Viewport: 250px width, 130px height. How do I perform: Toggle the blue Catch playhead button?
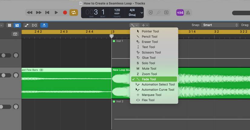click(44, 25)
